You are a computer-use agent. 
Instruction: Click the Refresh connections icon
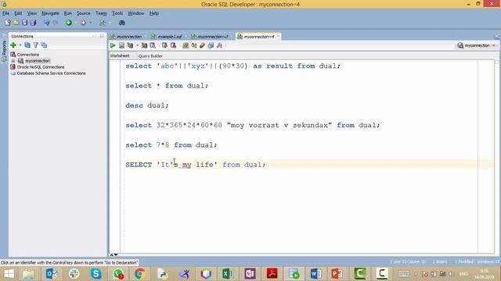[27, 45]
